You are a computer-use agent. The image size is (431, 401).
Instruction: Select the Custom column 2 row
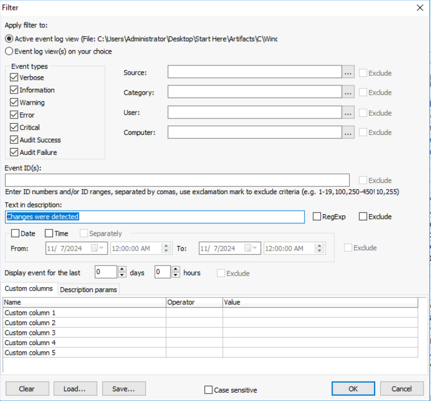point(211,322)
